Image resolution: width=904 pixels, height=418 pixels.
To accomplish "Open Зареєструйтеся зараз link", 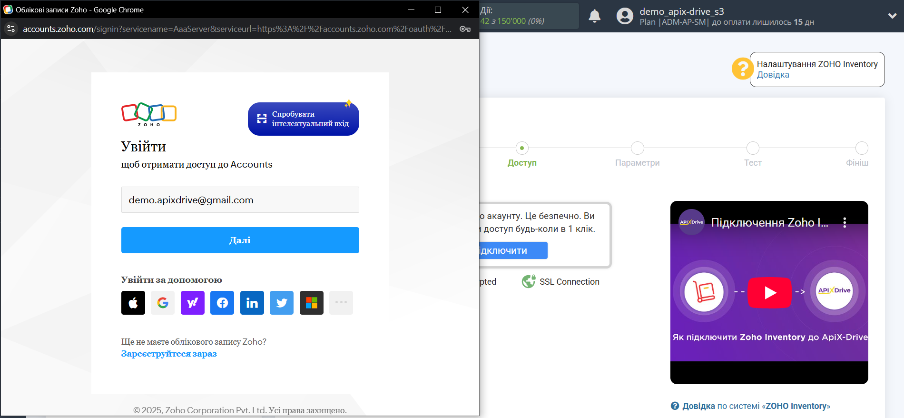I will tap(169, 354).
